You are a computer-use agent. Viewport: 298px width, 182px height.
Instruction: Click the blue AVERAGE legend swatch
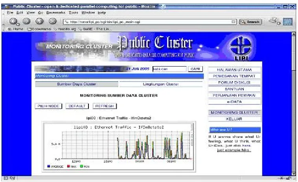pos(48,166)
